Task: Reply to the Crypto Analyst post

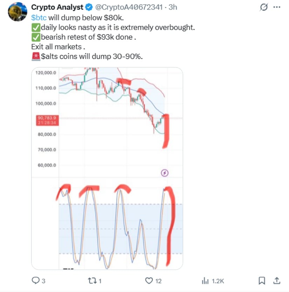Action: [x=36, y=280]
